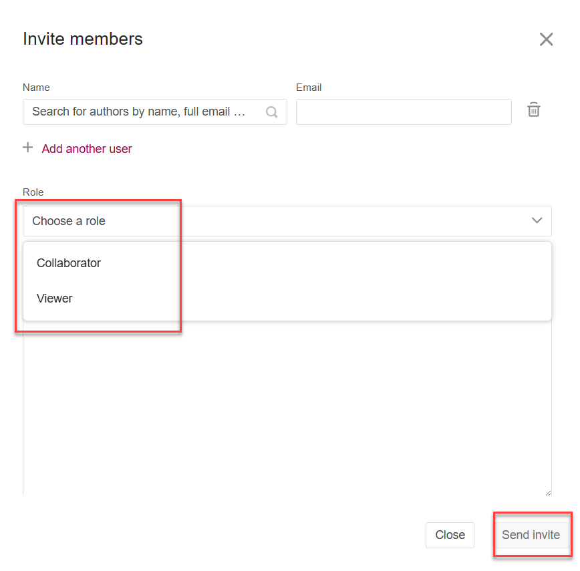Delete the user row with trash icon

point(533,110)
